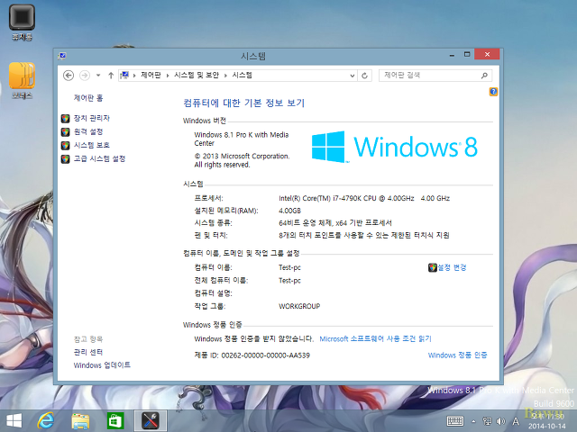Go up one level with the up arrow

(x=111, y=76)
